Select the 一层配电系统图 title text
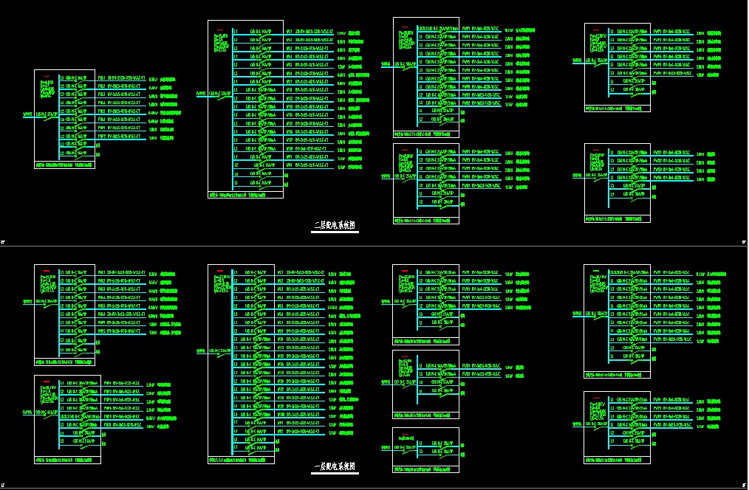 point(335,466)
